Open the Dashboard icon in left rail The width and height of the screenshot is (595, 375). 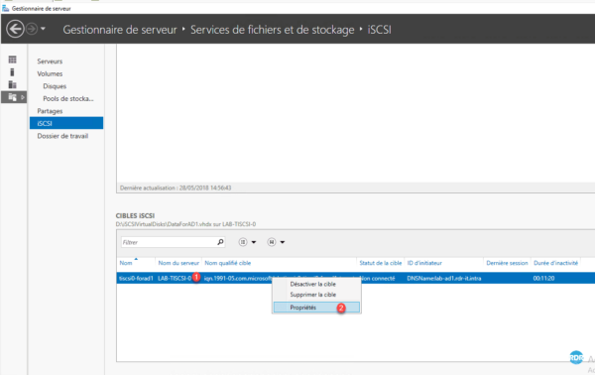point(13,60)
